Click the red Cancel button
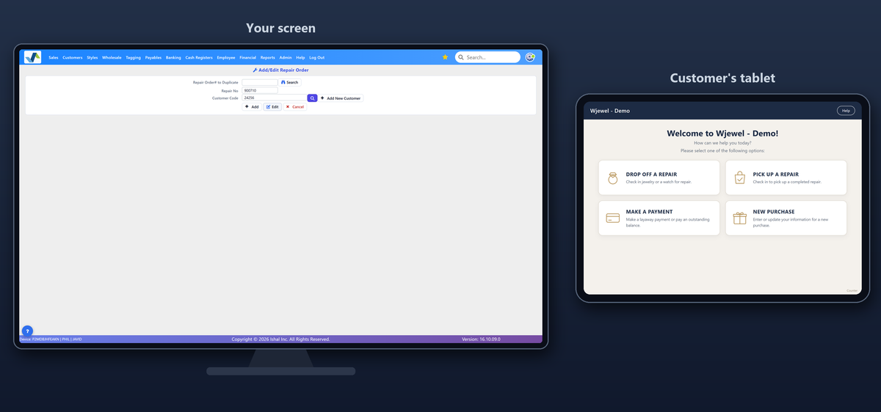This screenshot has width=881, height=412. [x=295, y=106]
